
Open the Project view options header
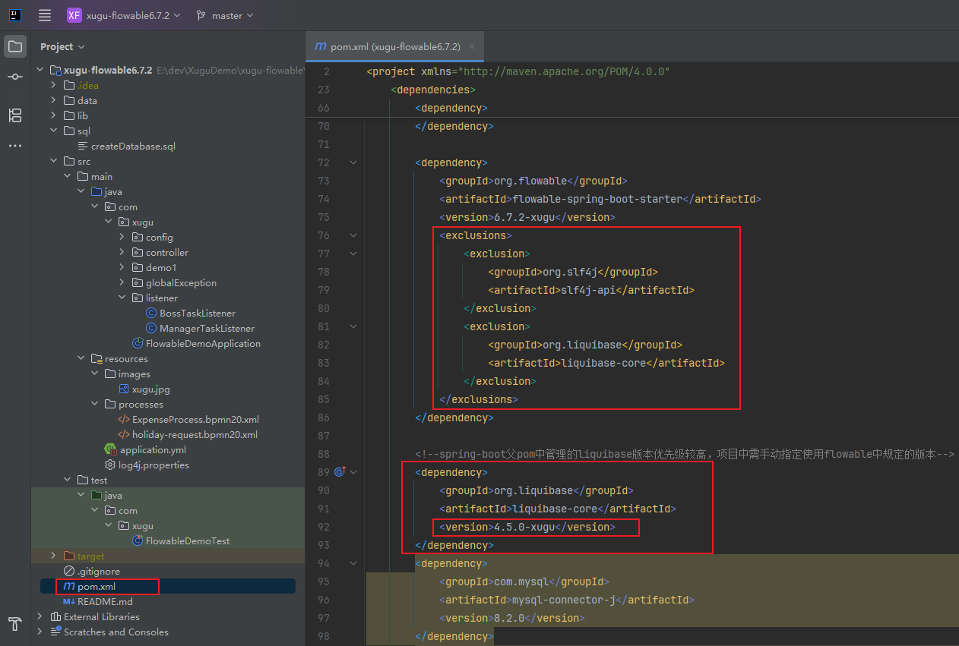[x=62, y=46]
